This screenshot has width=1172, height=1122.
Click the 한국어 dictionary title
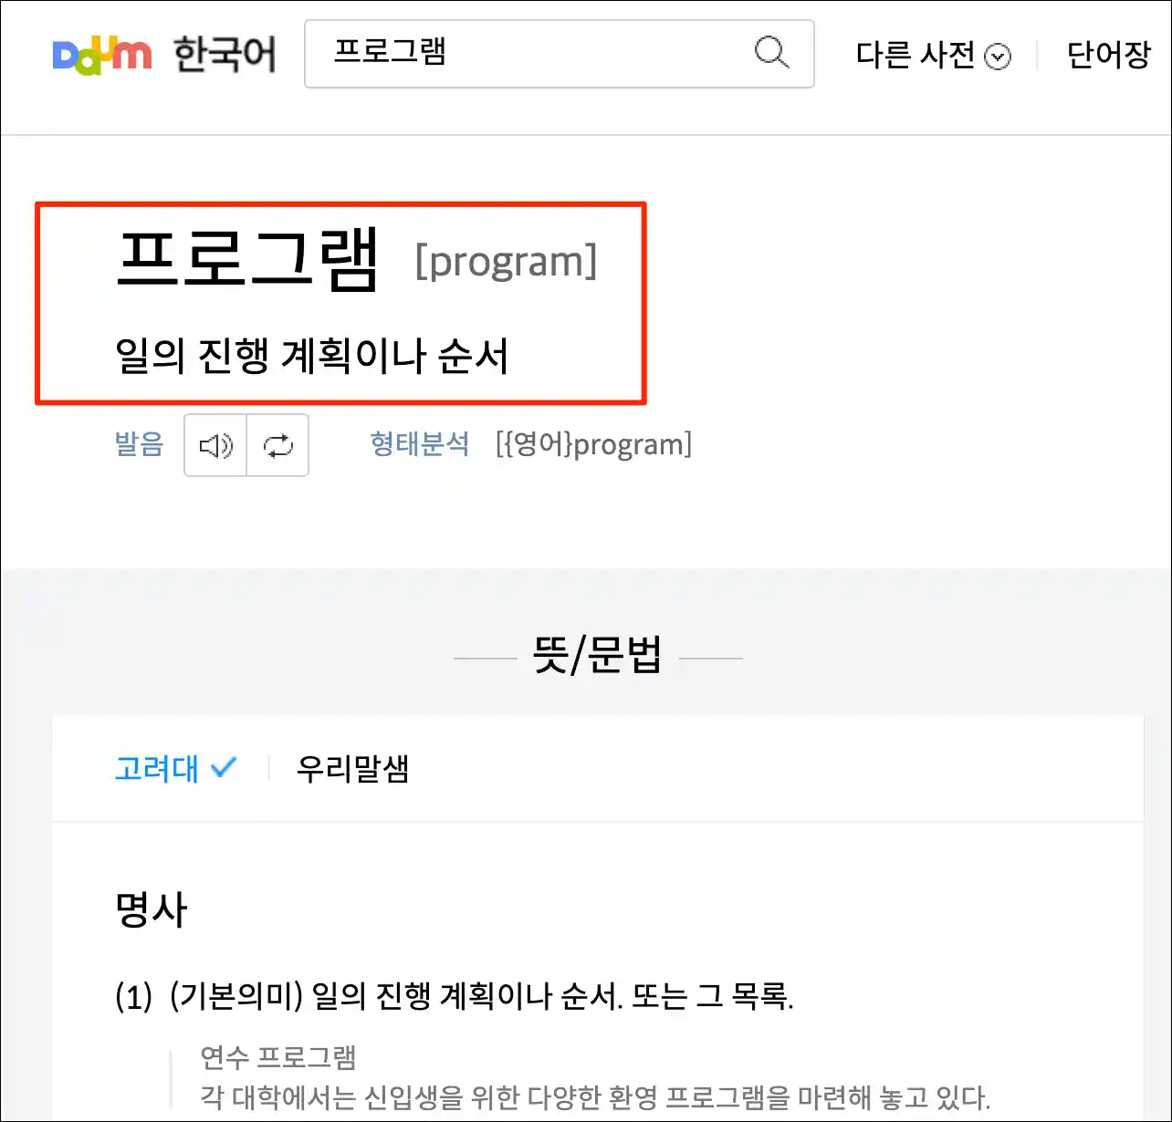click(225, 55)
